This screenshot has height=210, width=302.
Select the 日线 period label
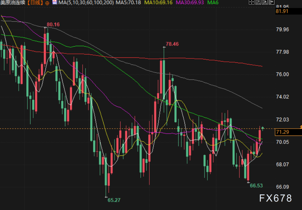[36, 3]
